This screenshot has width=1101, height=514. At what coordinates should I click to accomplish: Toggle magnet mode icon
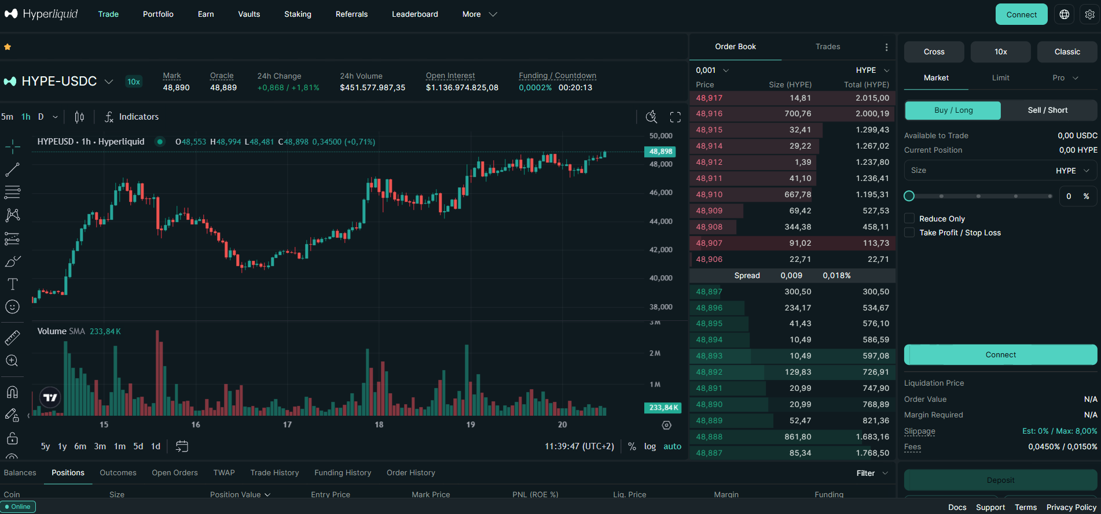[x=12, y=392]
